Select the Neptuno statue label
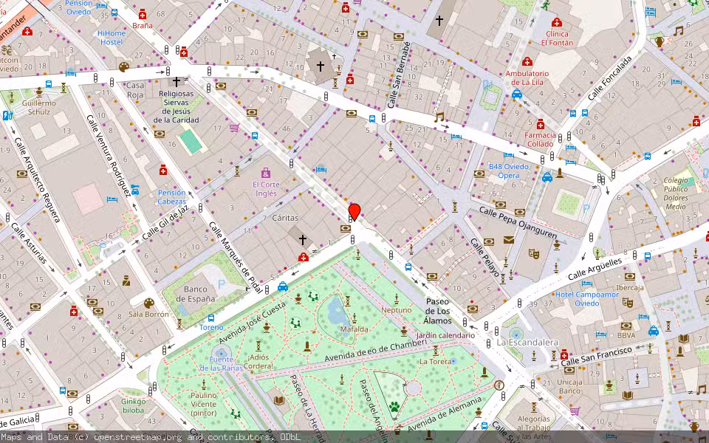 tap(397, 310)
